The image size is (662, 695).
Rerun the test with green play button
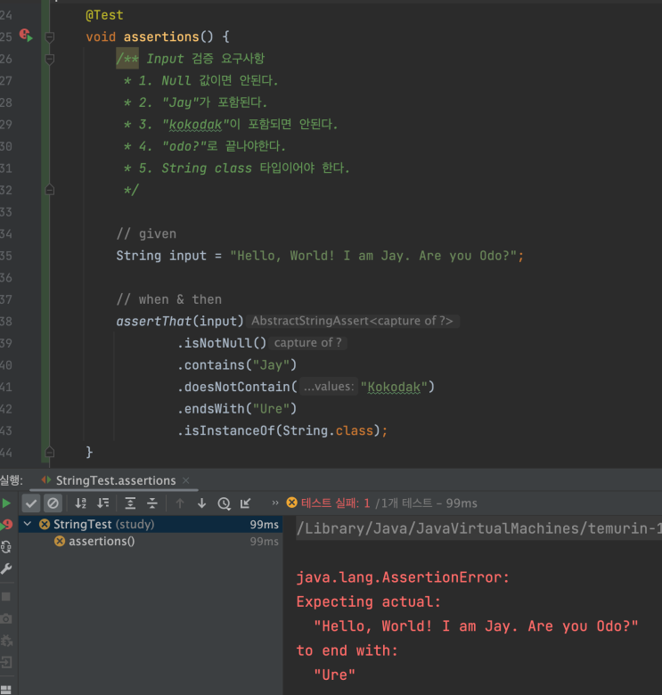(7, 503)
